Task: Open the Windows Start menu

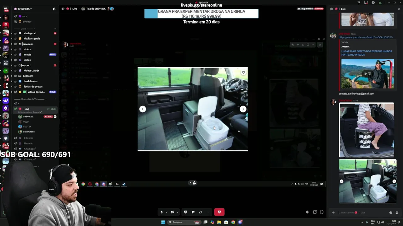Action: (163, 222)
